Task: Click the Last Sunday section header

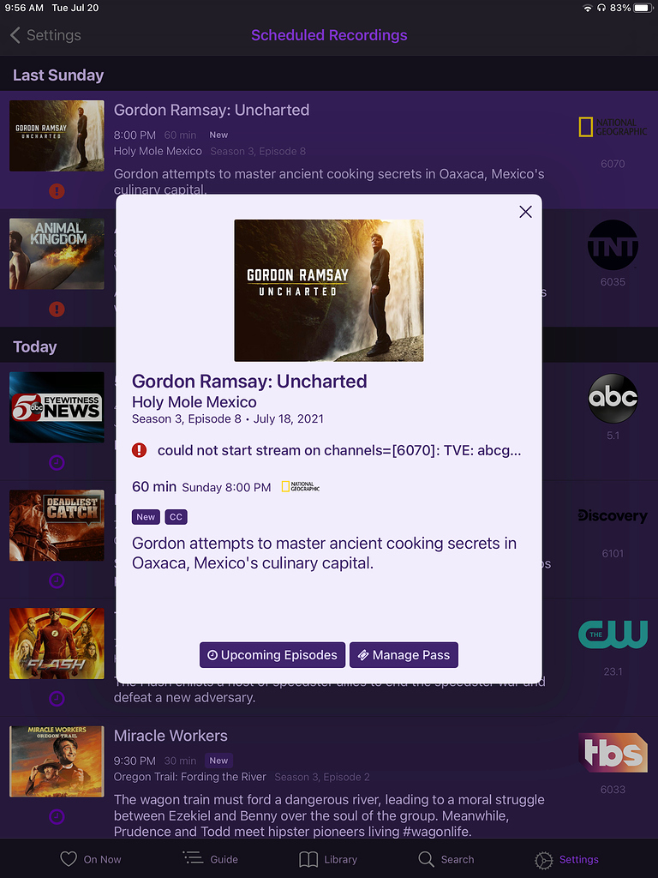Action: (x=58, y=75)
